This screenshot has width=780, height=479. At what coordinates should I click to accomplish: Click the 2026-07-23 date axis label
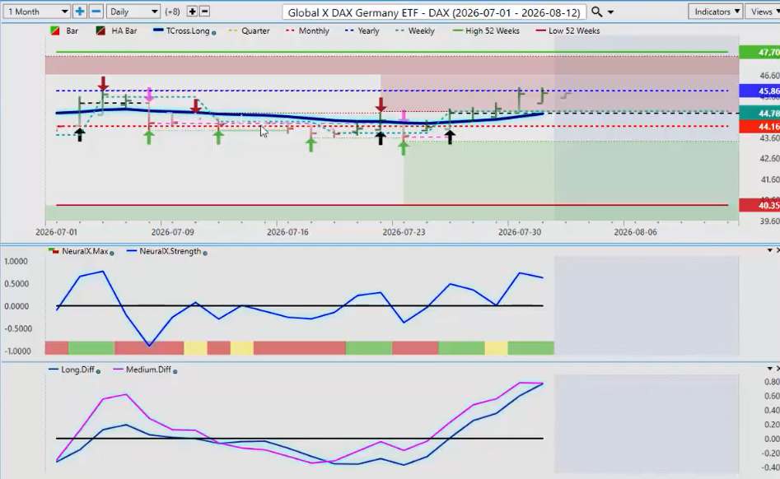[404, 232]
